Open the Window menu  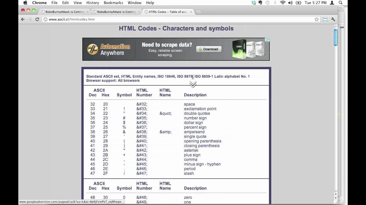(134, 3)
